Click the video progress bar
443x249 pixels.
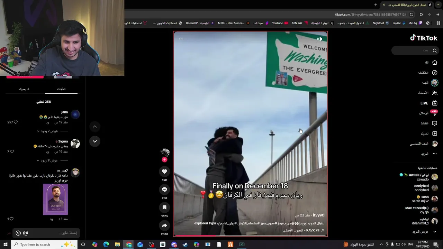(251, 236)
